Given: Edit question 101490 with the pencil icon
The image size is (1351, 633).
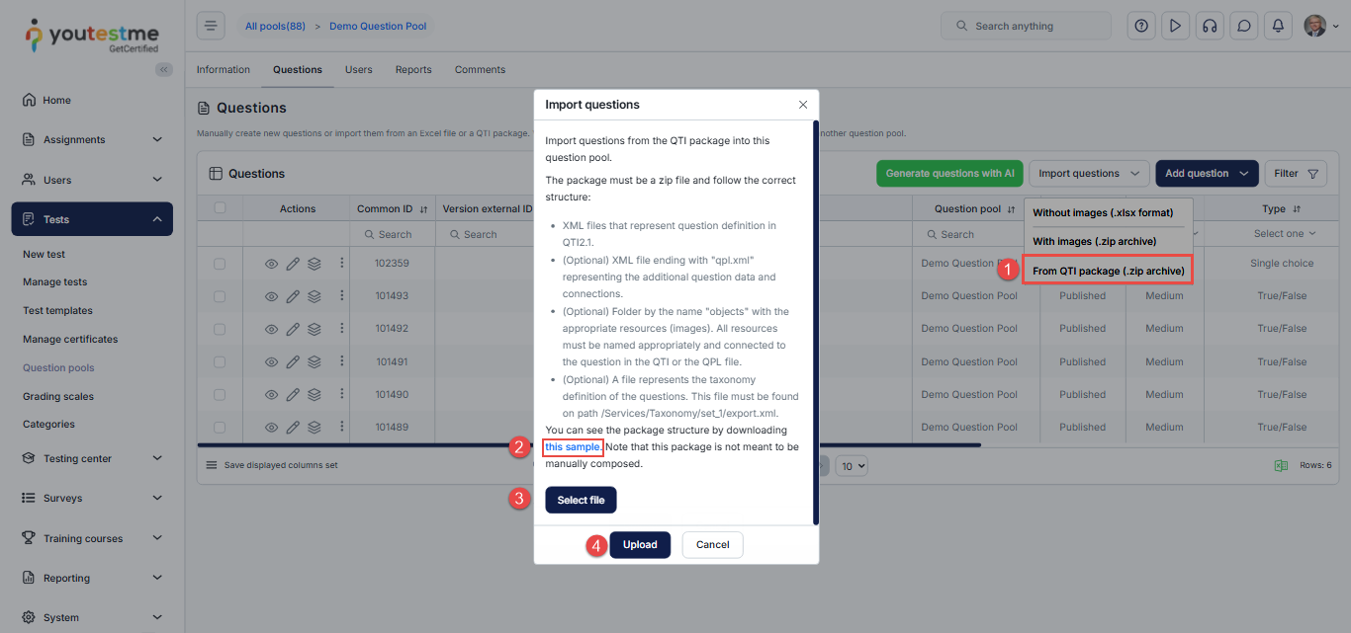Looking at the screenshot, I should tap(293, 395).
